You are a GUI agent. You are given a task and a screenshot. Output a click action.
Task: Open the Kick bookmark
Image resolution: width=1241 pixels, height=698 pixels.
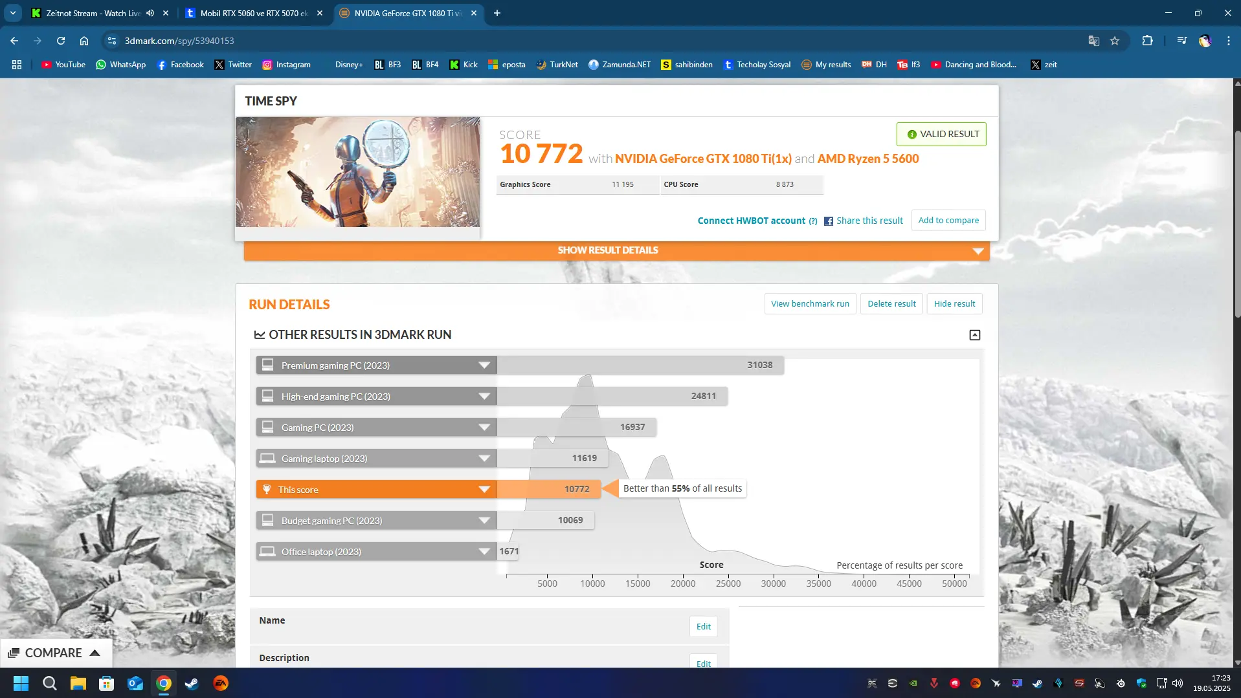(464, 65)
